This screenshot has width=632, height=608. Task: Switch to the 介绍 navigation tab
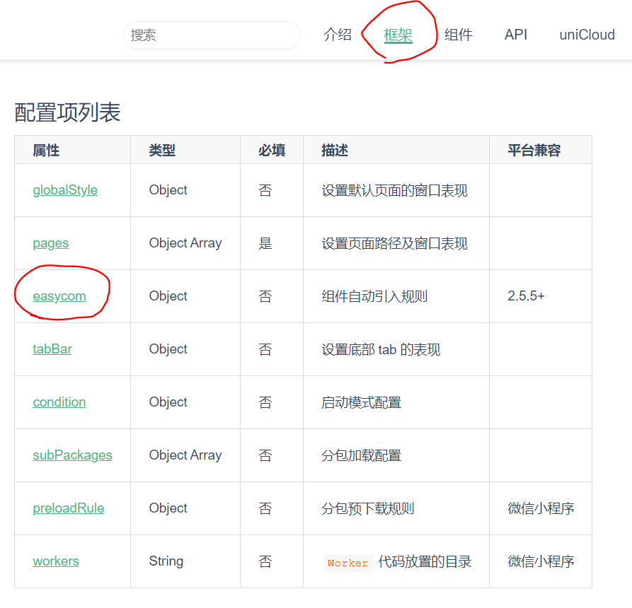click(x=338, y=34)
